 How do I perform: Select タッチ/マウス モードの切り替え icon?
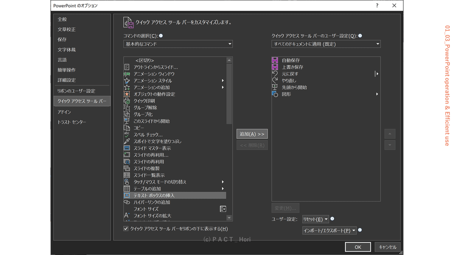point(127,182)
